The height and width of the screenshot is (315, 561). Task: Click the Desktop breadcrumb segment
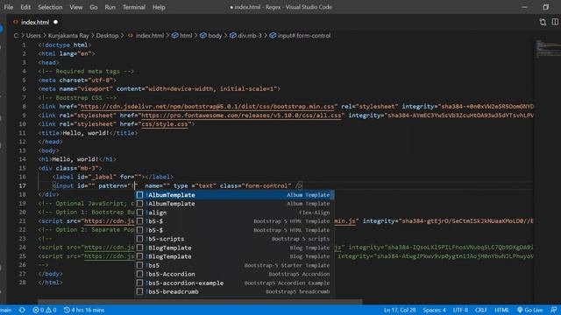point(107,36)
